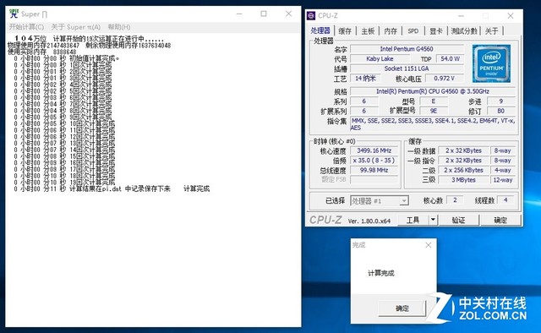Click the 3 MBytes level-3 cache value

point(463,180)
